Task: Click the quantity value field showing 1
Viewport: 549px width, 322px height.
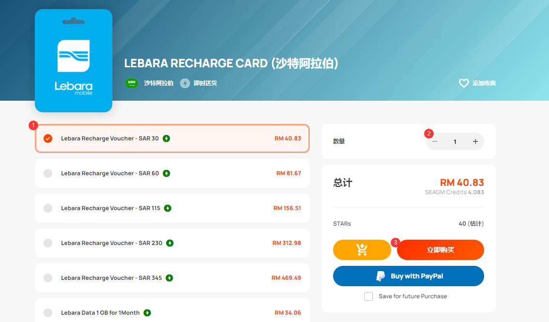Action: tap(455, 142)
